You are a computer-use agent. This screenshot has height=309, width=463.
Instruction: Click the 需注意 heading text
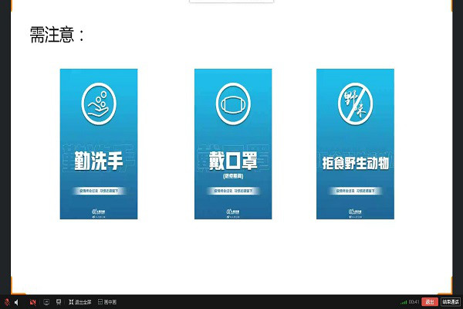[57, 35]
